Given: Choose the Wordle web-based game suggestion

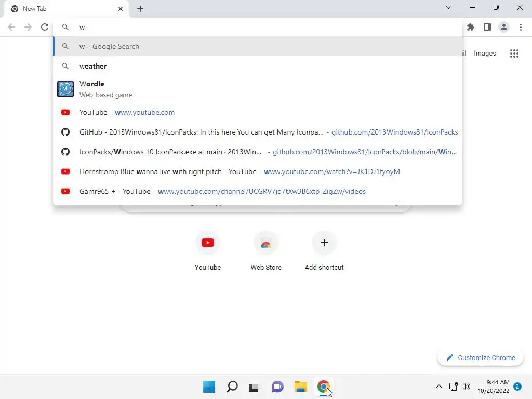Looking at the screenshot, I should point(258,89).
